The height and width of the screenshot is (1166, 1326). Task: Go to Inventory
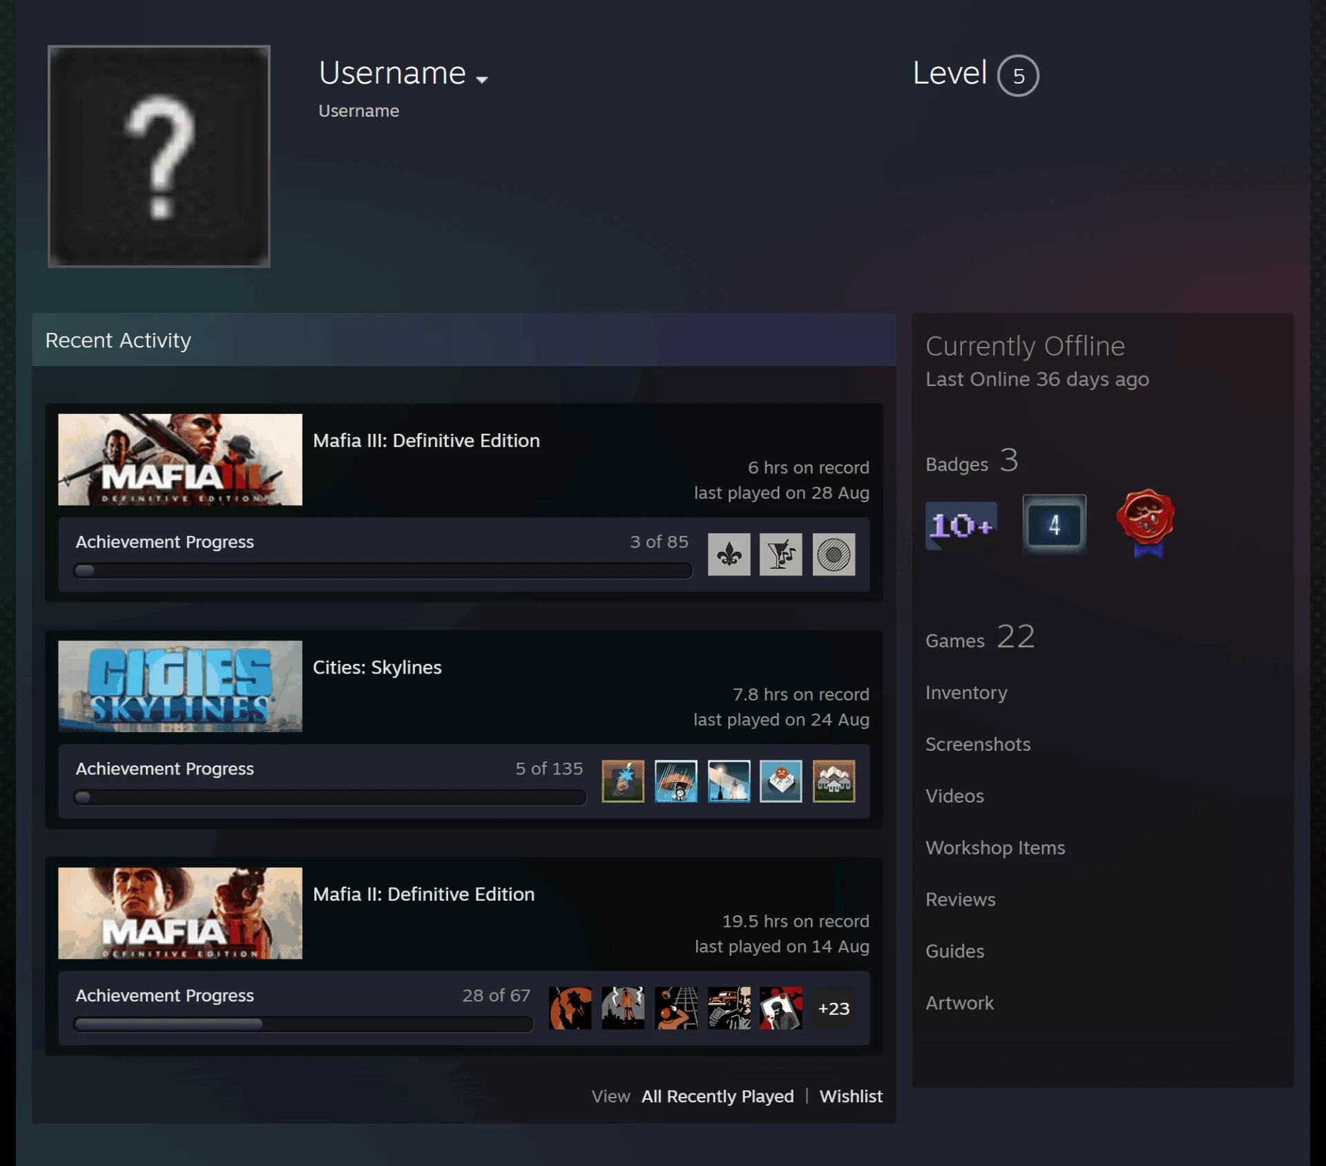tap(966, 693)
